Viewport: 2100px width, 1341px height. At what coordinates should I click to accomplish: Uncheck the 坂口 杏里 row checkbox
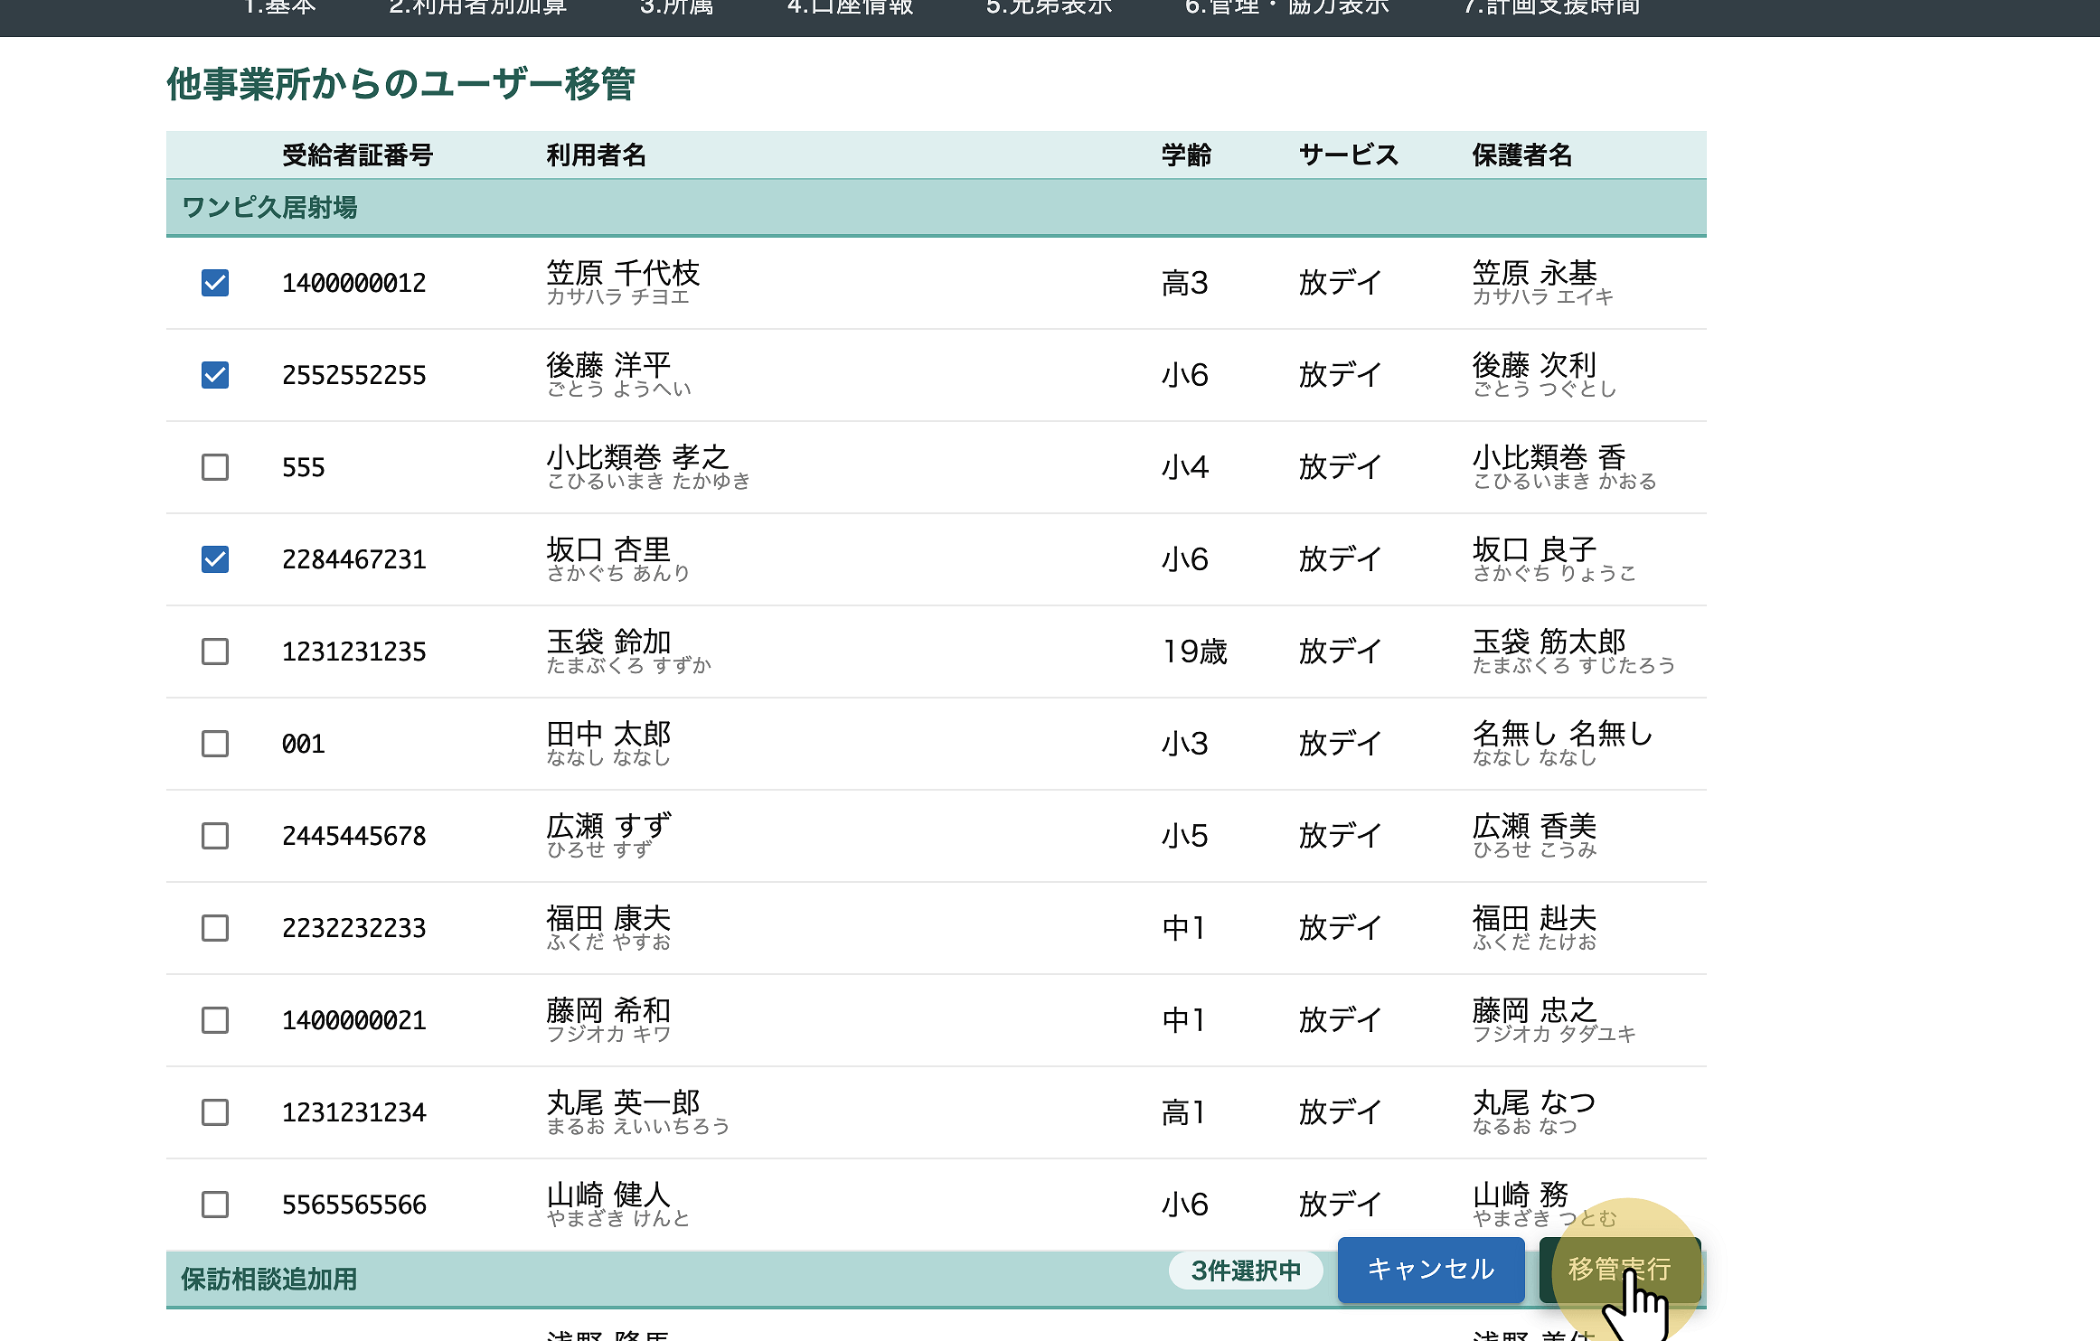point(215,559)
